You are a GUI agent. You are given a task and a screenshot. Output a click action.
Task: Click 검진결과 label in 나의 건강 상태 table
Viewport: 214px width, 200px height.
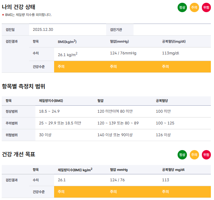tap(11, 42)
